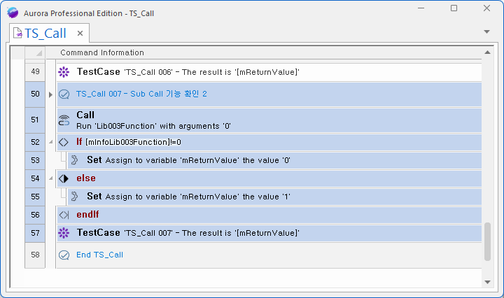
Task: Select the TestCase 'TS_Call 007' result text
Action: 188,233
